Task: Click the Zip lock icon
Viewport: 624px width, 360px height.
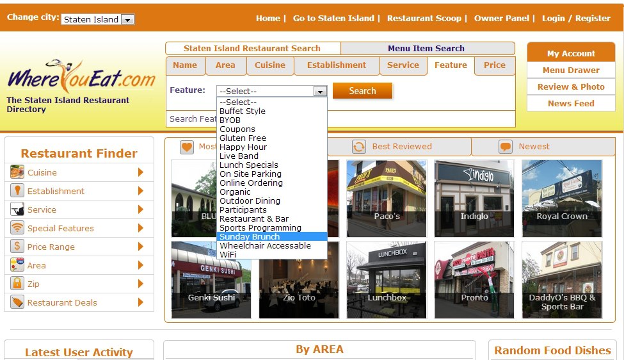Action: [x=17, y=284]
